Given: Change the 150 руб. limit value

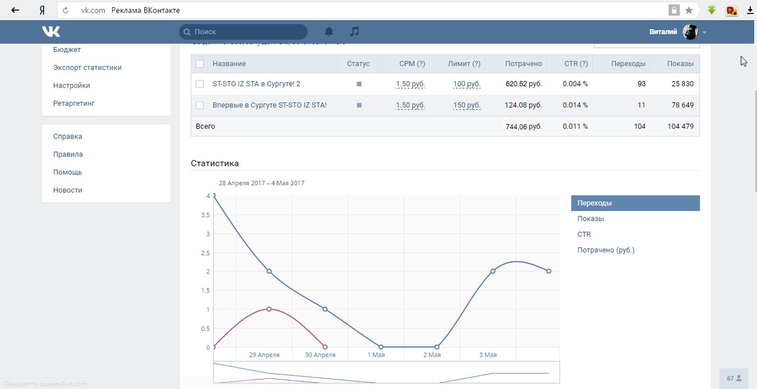Looking at the screenshot, I should pyautogui.click(x=467, y=105).
